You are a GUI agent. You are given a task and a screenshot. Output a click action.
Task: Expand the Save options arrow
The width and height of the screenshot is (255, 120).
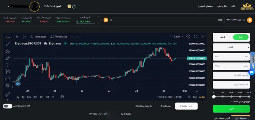(x=183, y=36)
